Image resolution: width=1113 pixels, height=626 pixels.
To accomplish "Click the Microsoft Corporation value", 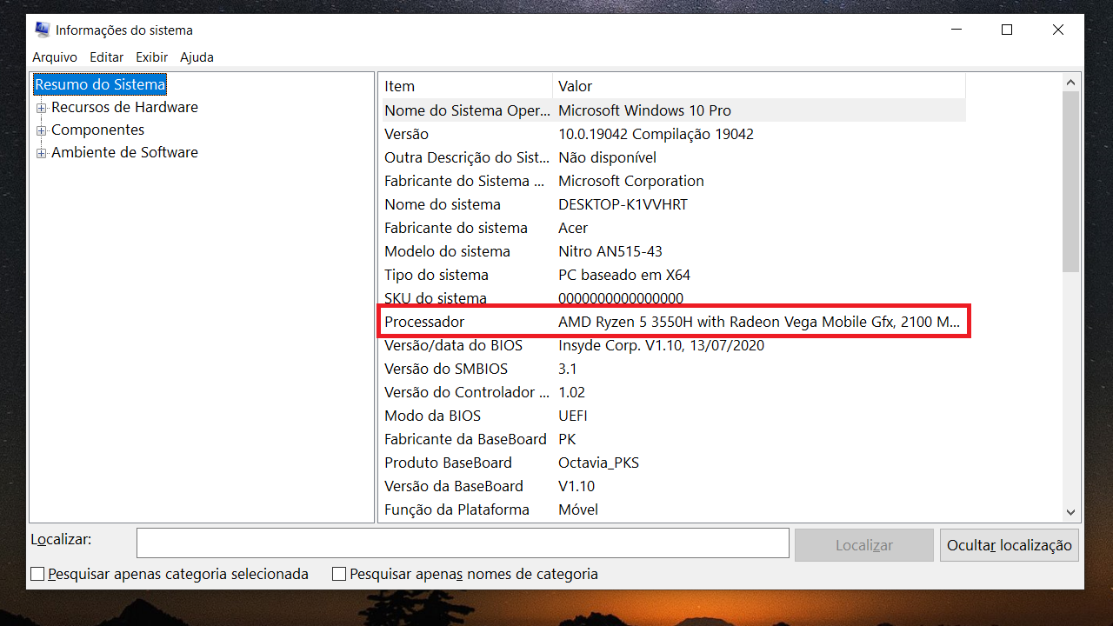I will (x=630, y=181).
